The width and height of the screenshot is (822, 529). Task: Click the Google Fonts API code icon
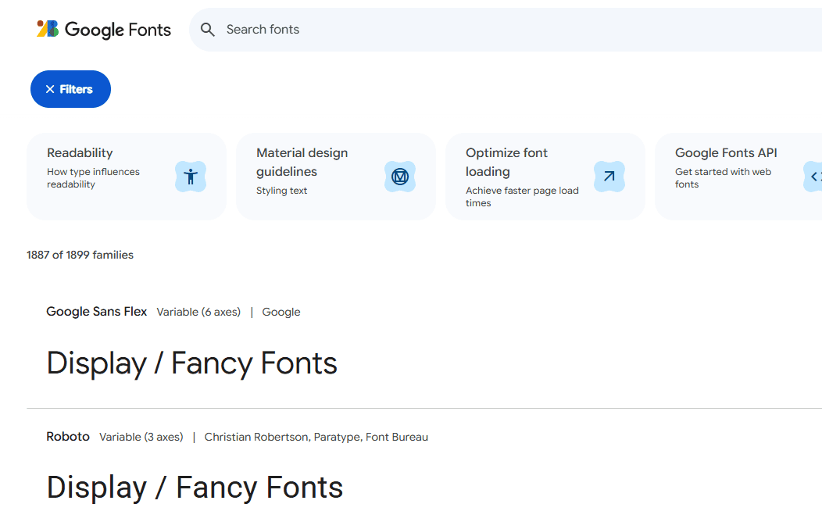pyautogui.click(x=814, y=177)
